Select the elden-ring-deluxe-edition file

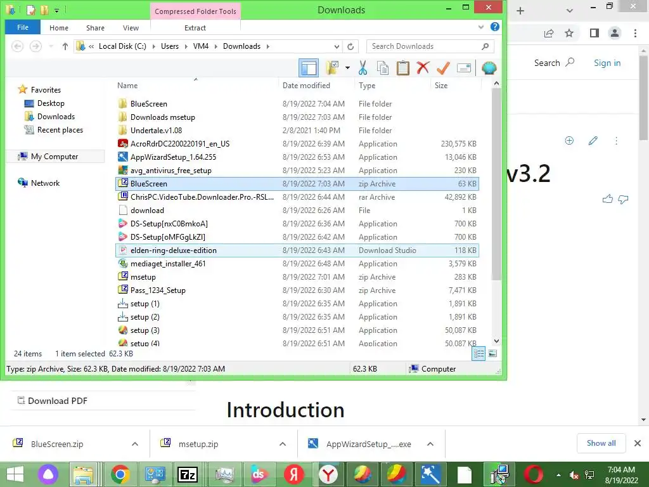[x=297, y=250]
